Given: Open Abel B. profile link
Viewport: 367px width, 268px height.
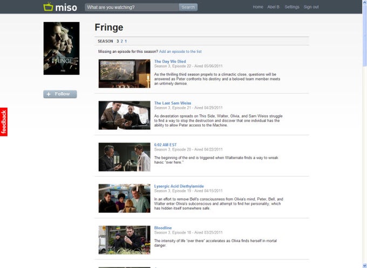Looking at the screenshot, I should tap(274, 7).
